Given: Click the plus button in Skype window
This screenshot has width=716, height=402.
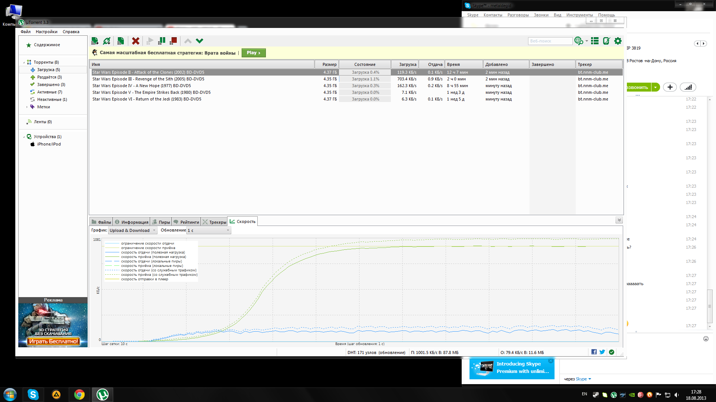Looking at the screenshot, I should tap(670, 87).
